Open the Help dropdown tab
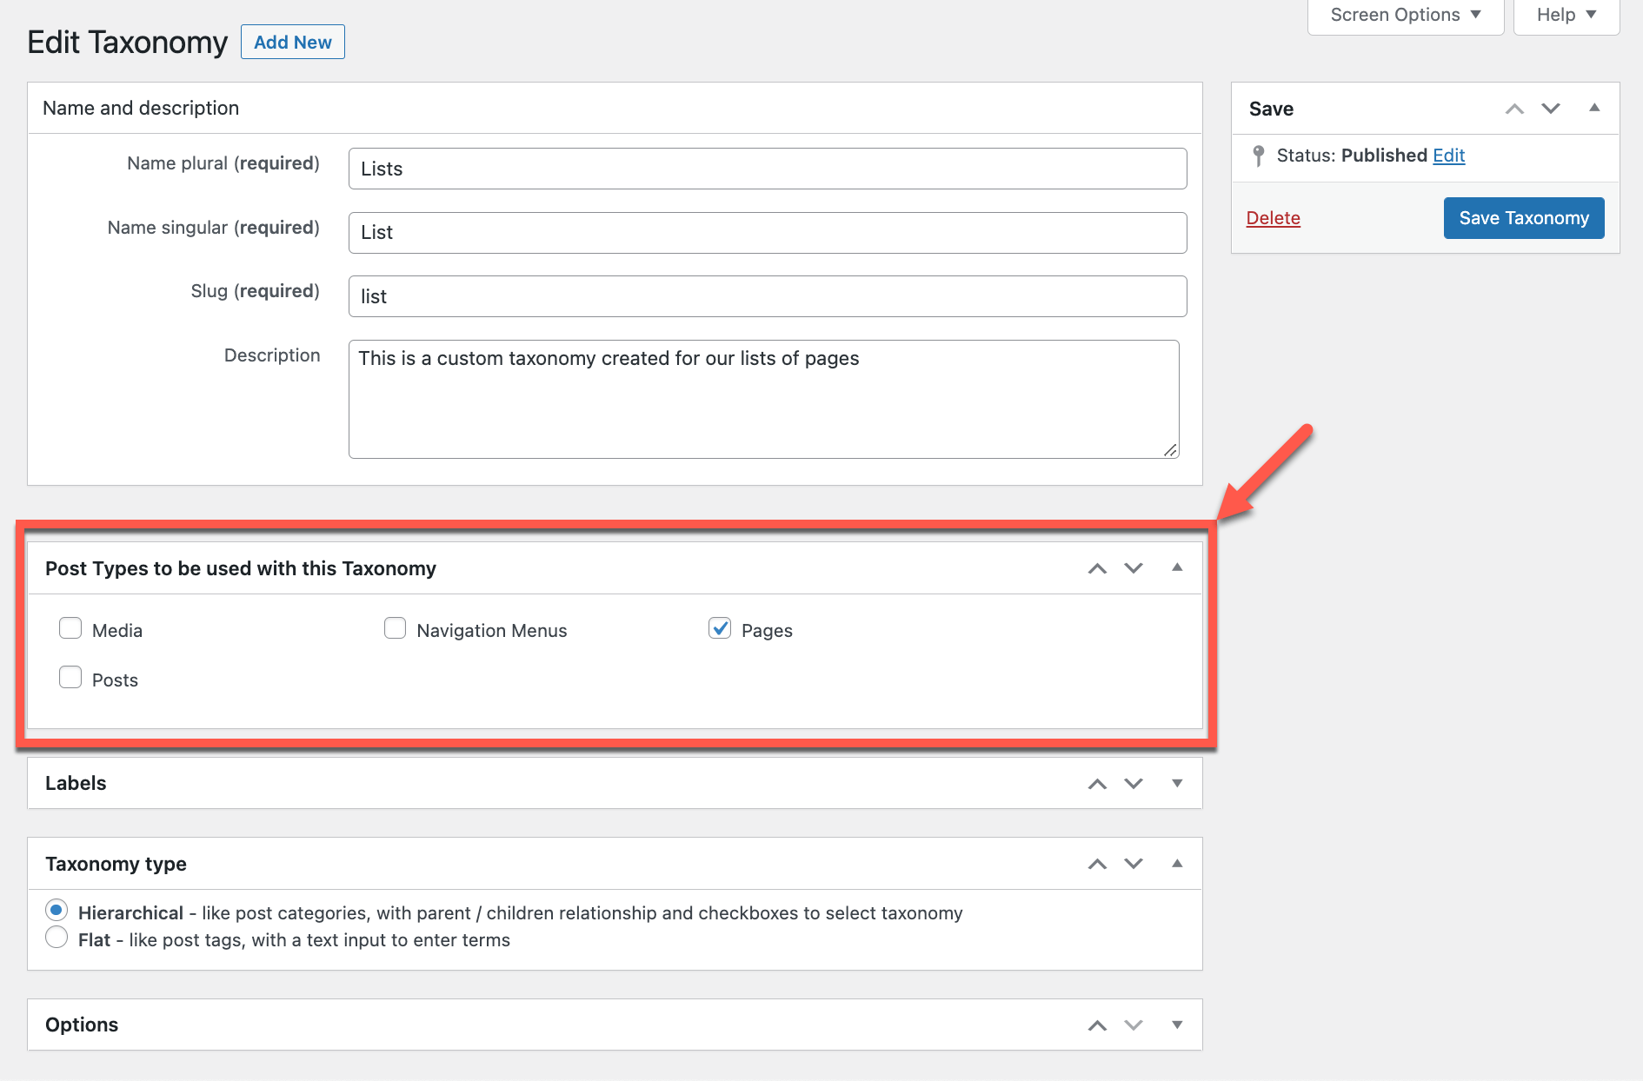The width and height of the screenshot is (1643, 1081). (x=1567, y=16)
